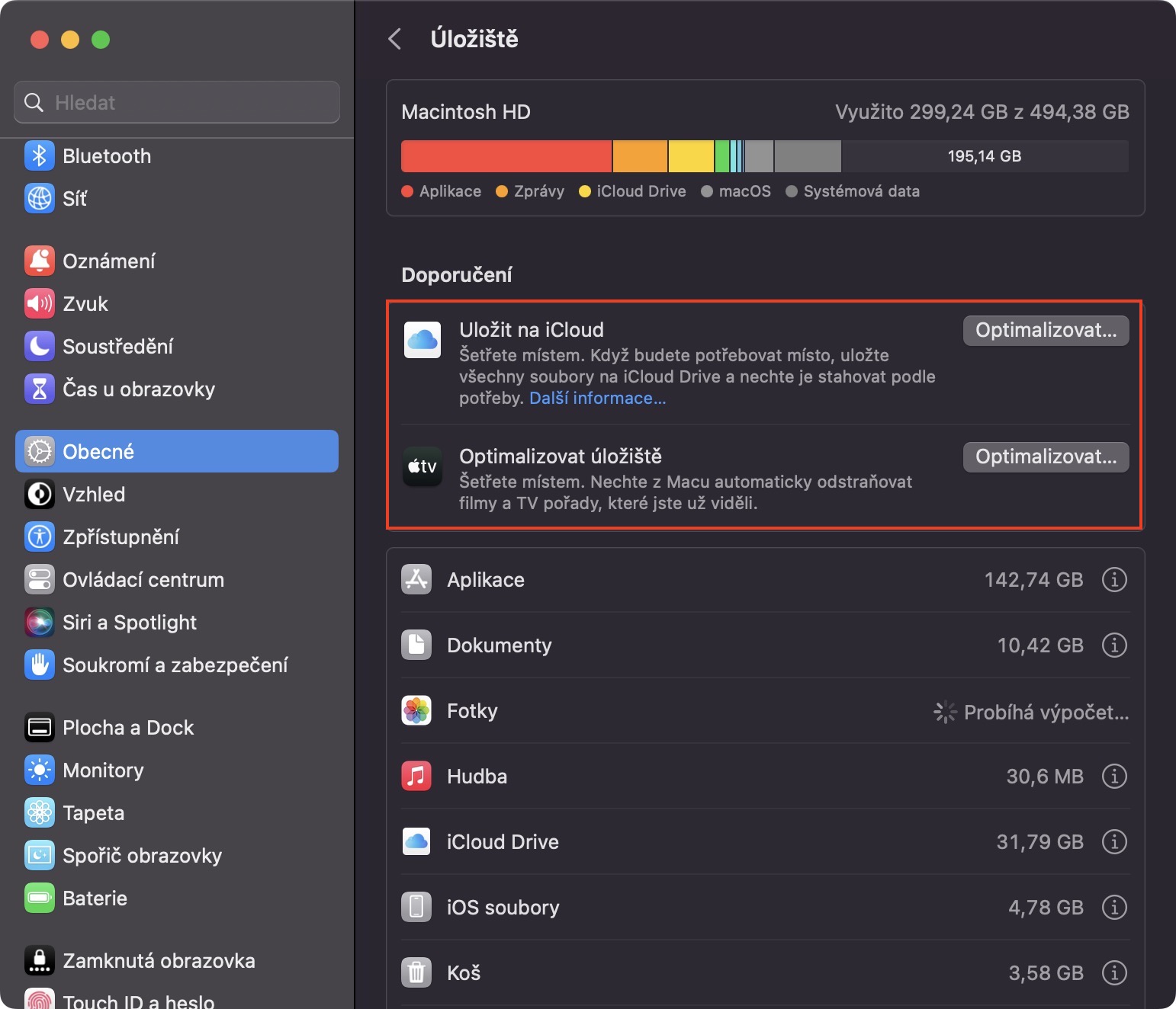Select Oznámení in the sidebar
The image size is (1176, 1009).
tap(108, 261)
